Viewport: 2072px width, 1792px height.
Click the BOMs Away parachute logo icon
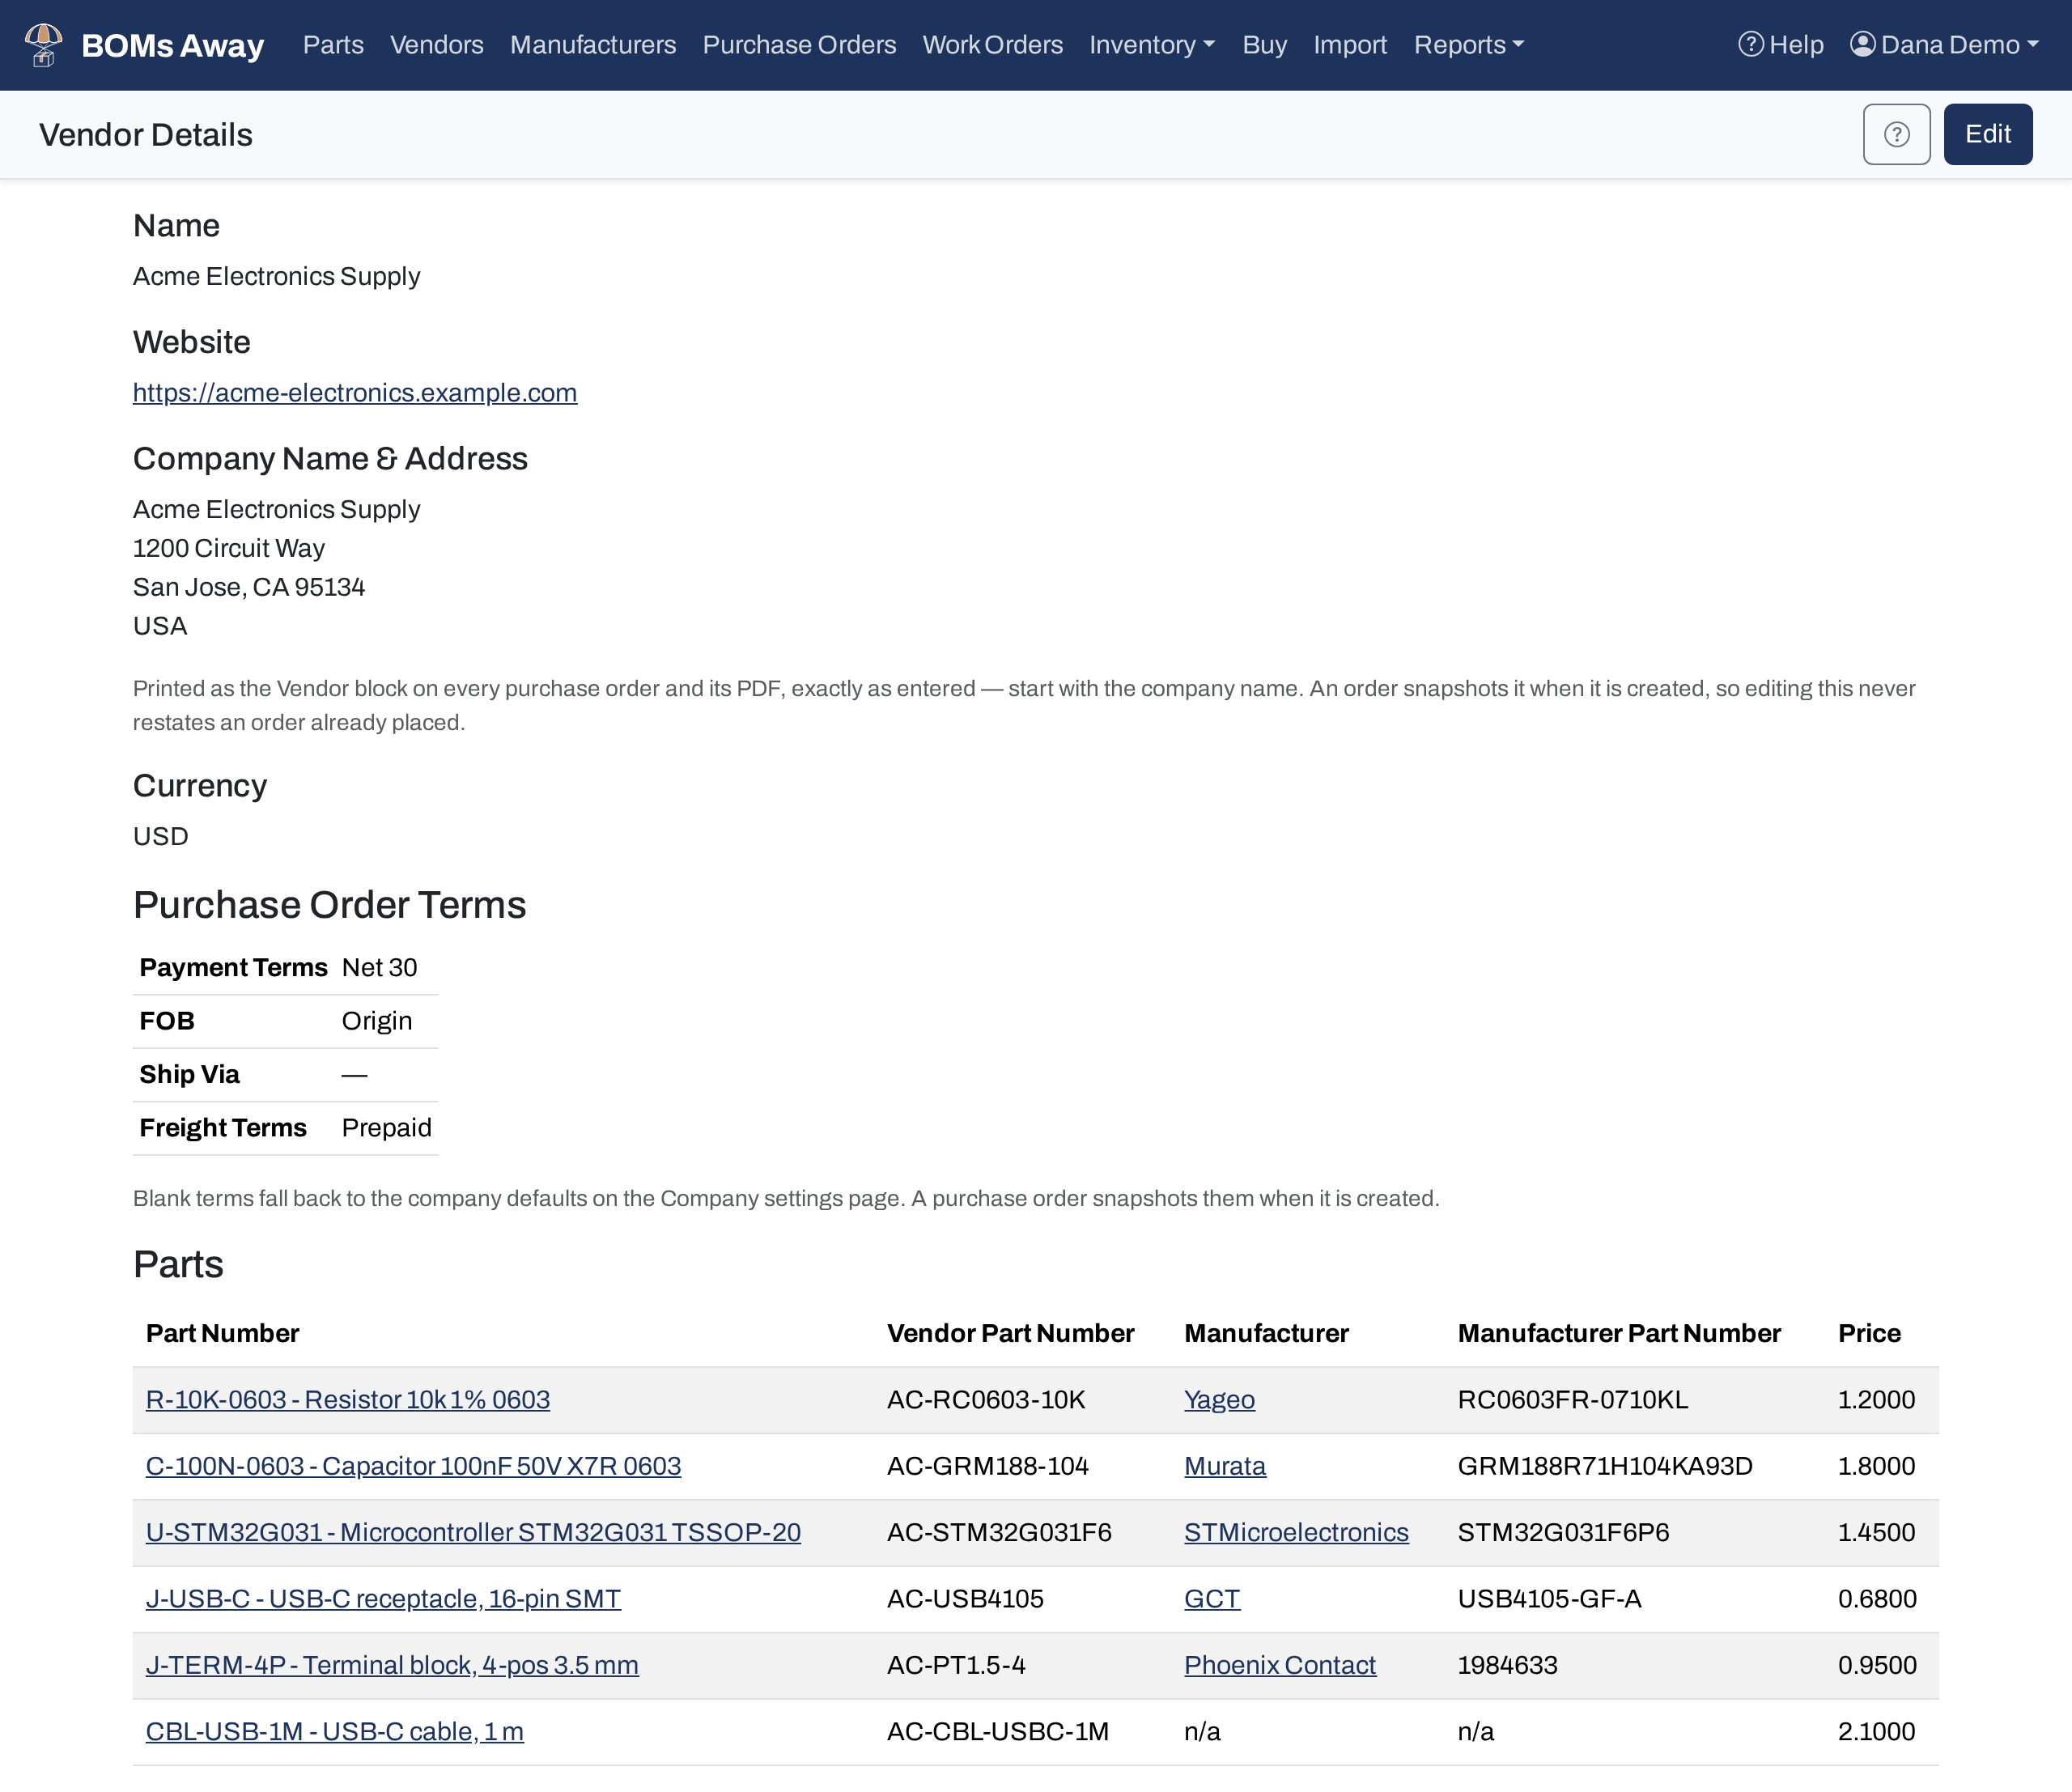coord(43,45)
